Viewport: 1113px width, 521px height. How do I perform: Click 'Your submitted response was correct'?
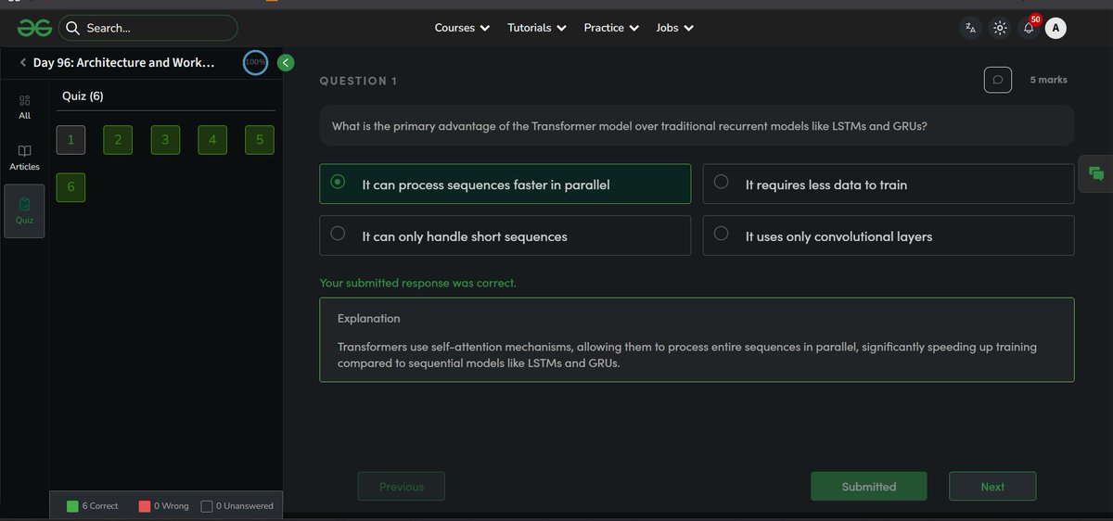417,283
